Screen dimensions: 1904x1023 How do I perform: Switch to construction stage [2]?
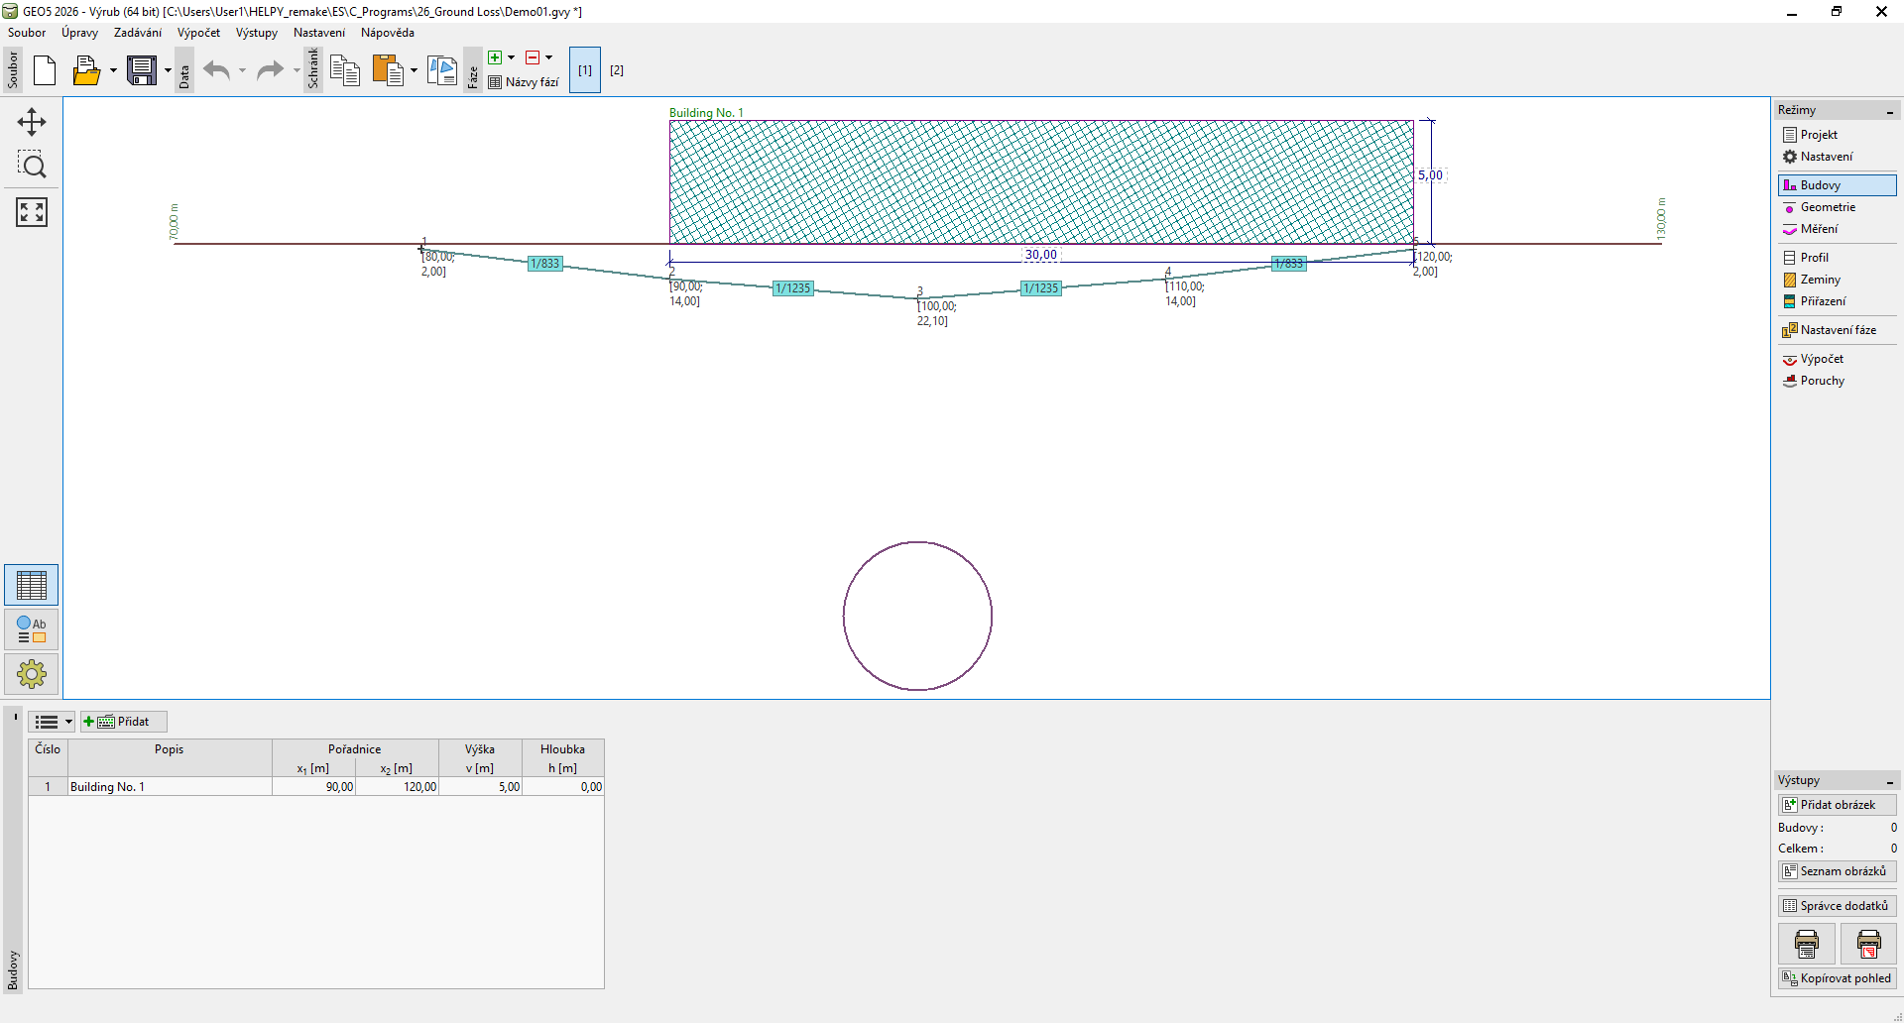pyautogui.click(x=617, y=70)
